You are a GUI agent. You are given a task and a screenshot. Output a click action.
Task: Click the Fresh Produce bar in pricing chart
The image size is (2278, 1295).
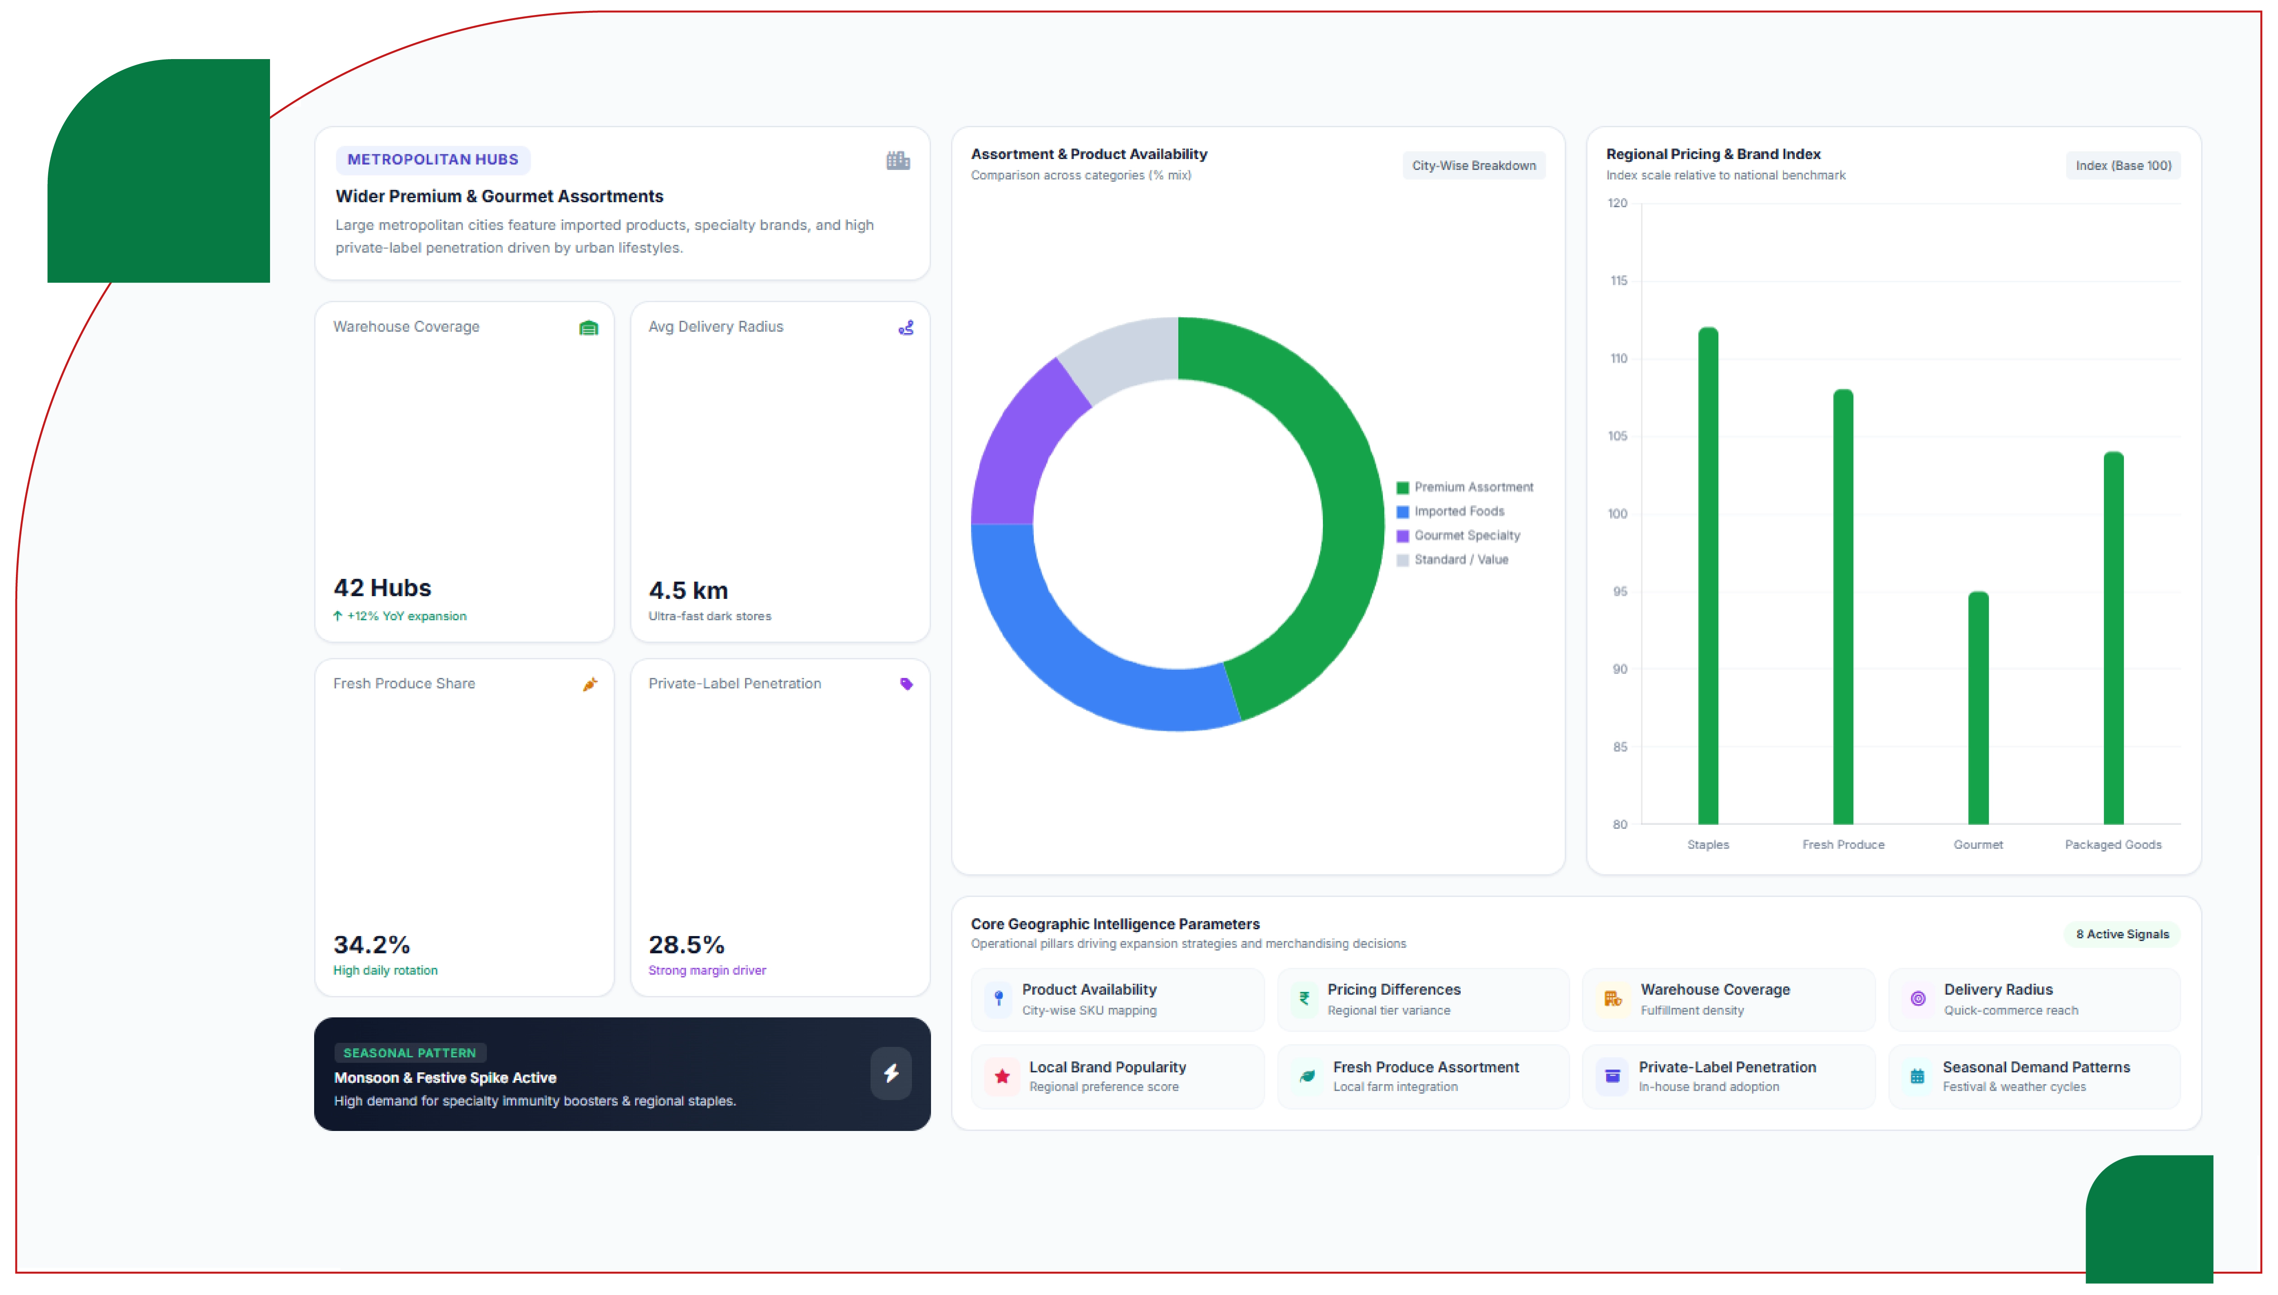[x=1843, y=608]
